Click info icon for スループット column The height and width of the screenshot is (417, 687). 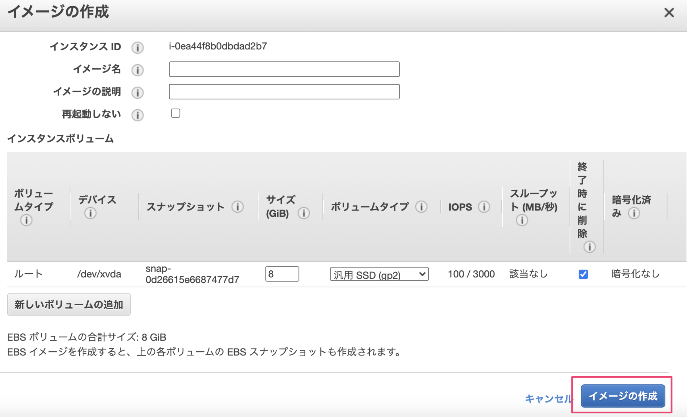click(522, 220)
